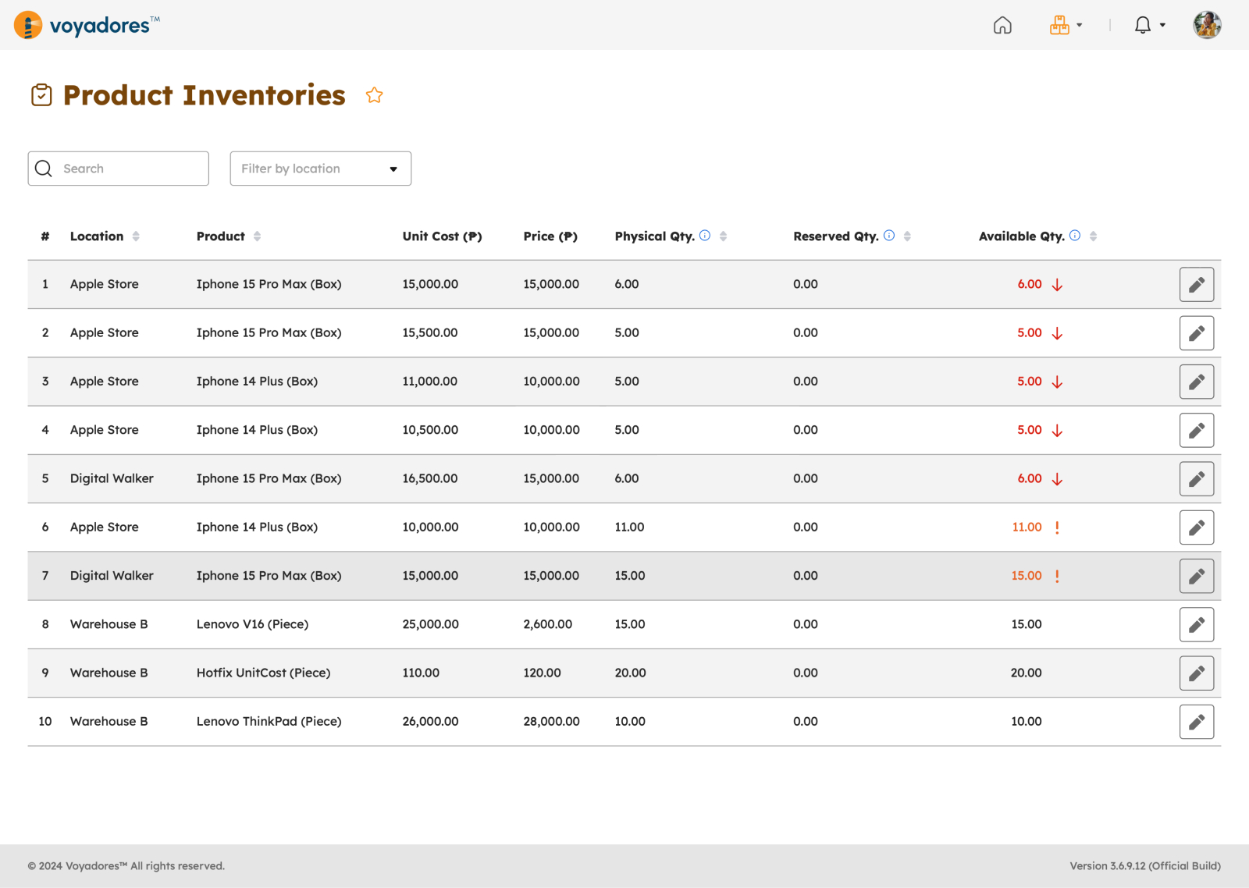Click unit cost 16,500.00 cell

[x=430, y=478]
